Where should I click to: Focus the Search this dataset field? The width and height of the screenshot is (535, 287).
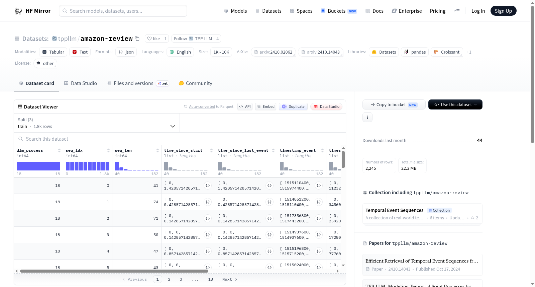tap(180, 139)
